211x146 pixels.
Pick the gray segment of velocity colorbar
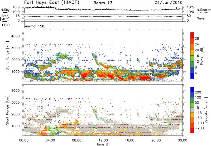[x=192, y=110]
